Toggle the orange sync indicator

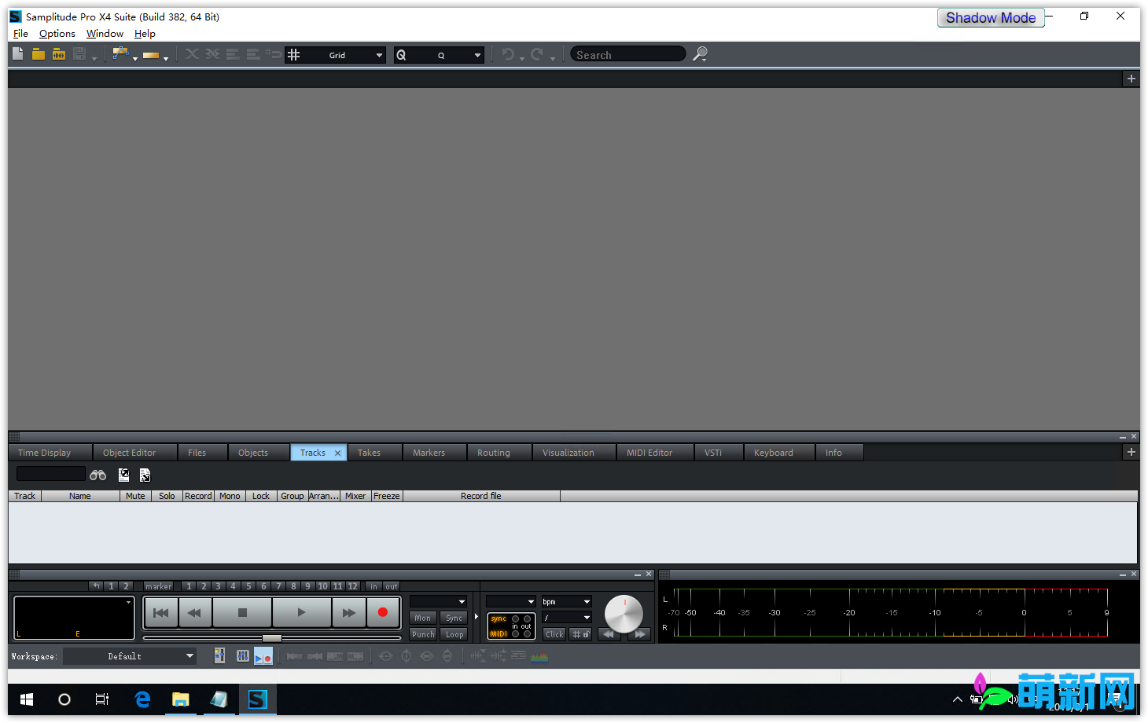point(499,618)
